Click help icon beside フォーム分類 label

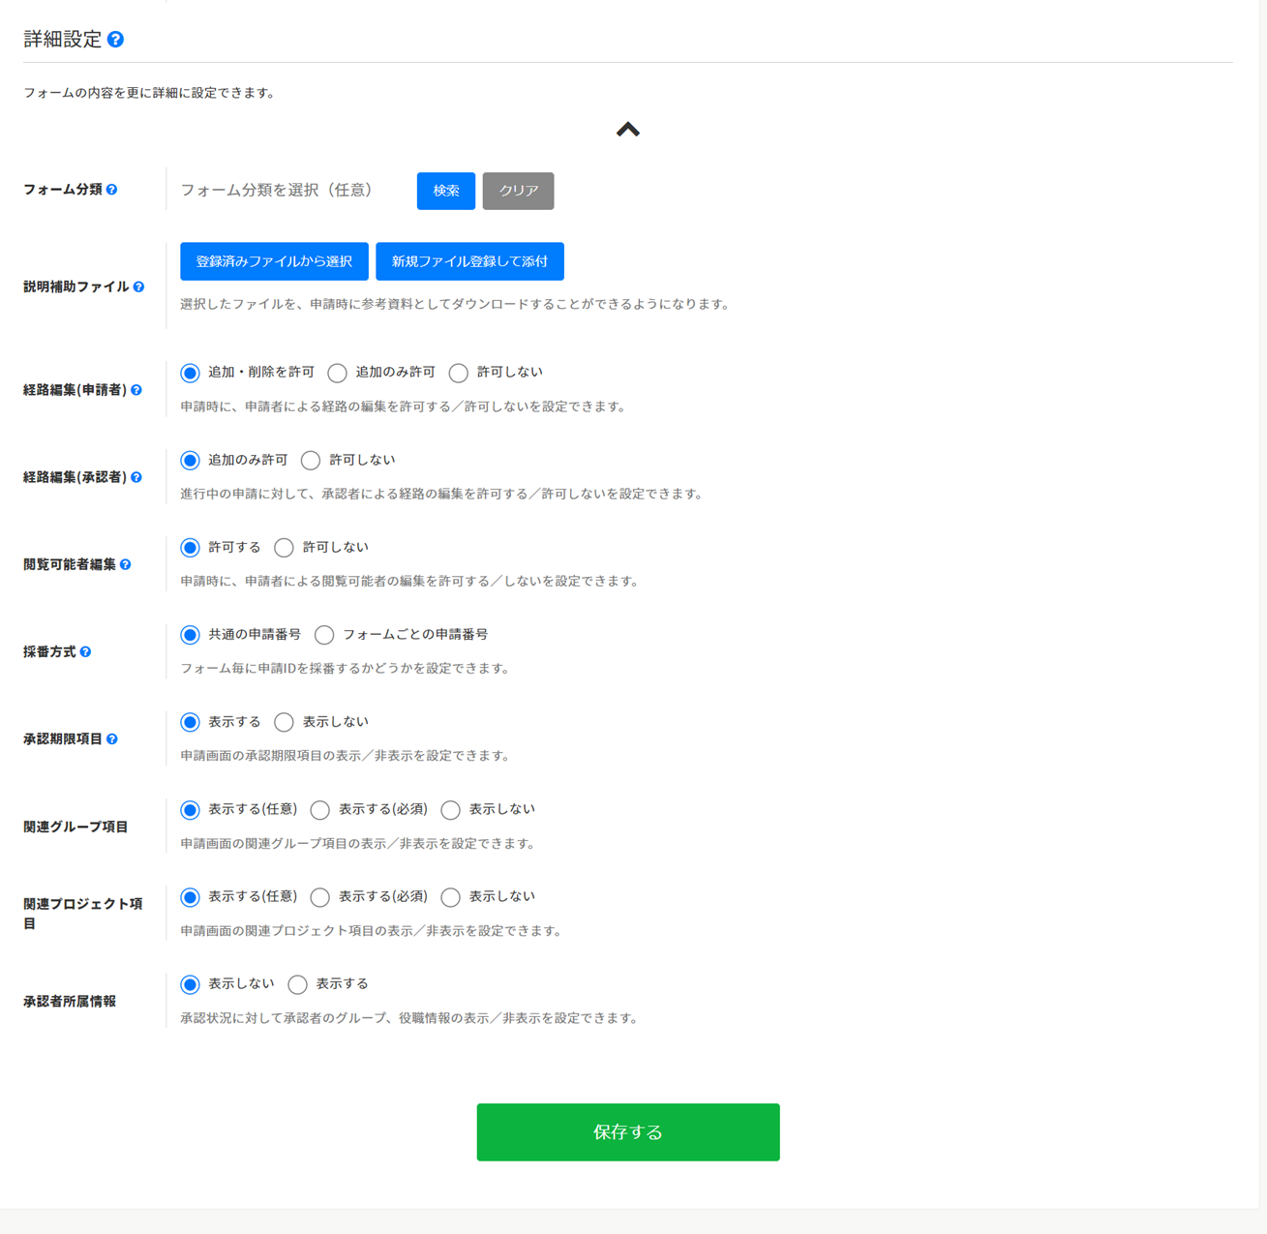tap(112, 190)
